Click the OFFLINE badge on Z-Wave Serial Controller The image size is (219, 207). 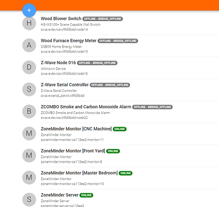pos(110,85)
